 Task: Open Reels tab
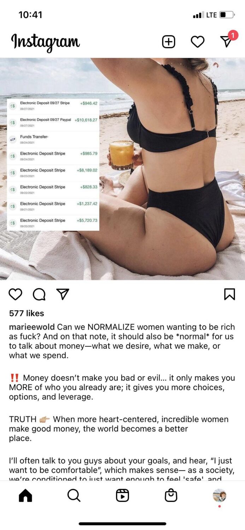point(122,496)
